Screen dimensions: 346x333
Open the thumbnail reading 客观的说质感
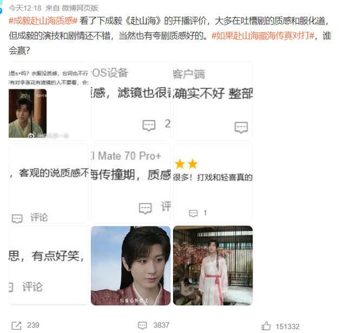point(48,183)
